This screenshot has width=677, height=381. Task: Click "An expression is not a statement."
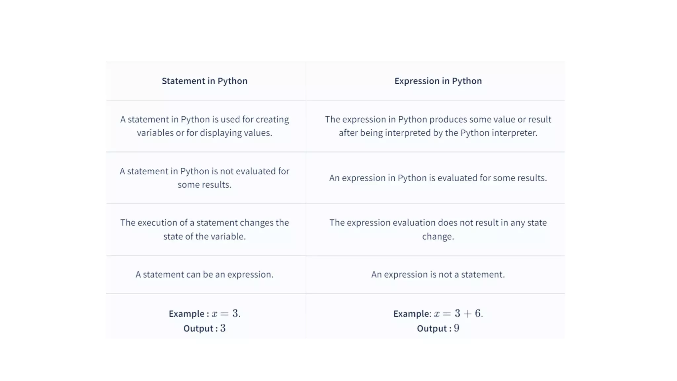(438, 275)
